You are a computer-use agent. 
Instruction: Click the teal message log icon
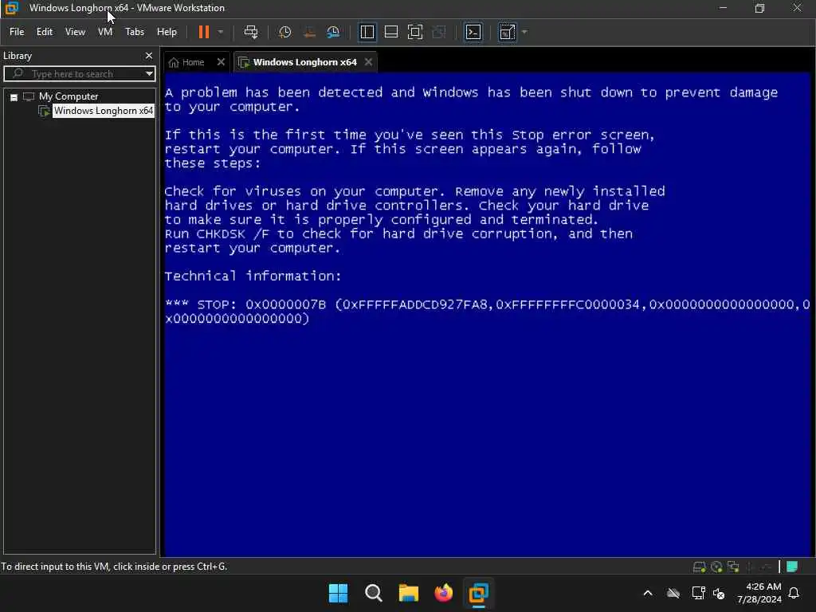point(792,567)
